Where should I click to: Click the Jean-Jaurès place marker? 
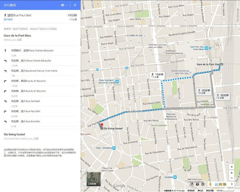[143, 19]
